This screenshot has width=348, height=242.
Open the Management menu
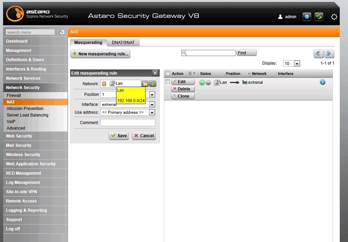point(35,51)
